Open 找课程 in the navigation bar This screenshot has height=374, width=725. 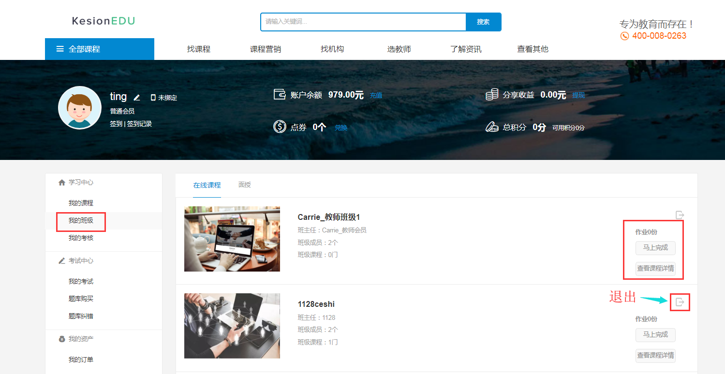pos(199,49)
